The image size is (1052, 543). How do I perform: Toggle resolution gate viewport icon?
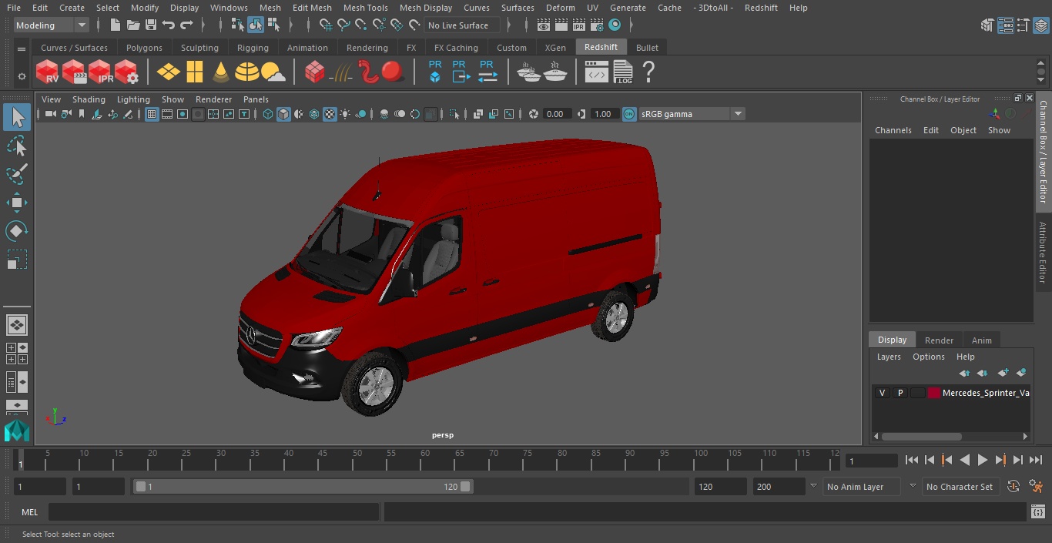(x=183, y=114)
